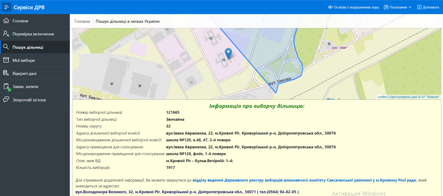The width and height of the screenshot is (443, 196).
Task: Open the Leaflet attribution link
Action: (x=382, y=97)
